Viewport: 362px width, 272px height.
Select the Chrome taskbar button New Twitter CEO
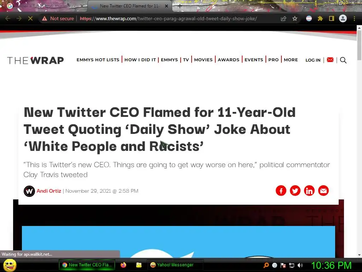(x=87, y=265)
